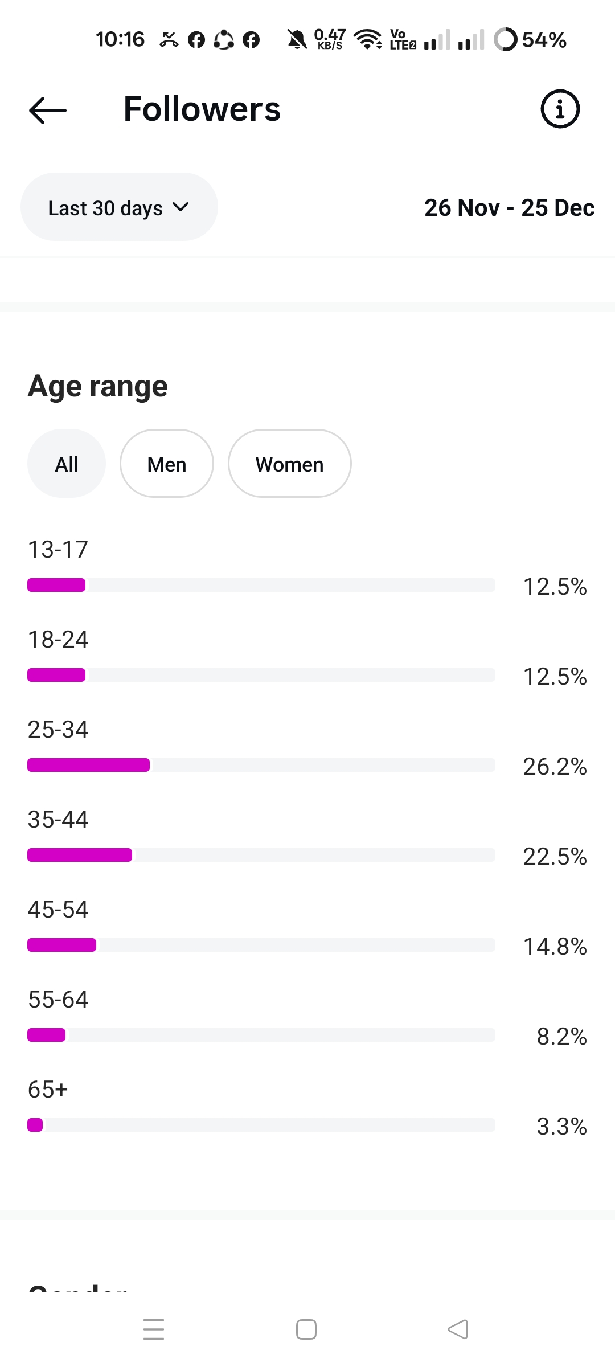615x1367 pixels.
Task: Tap the battery ring indicator icon
Action: (x=505, y=39)
